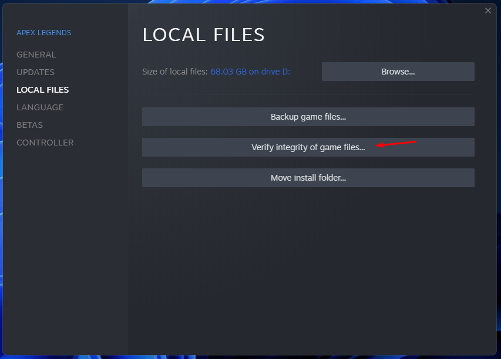Click Move install folder...
Viewport: 501px width, 359px height.
(308, 177)
